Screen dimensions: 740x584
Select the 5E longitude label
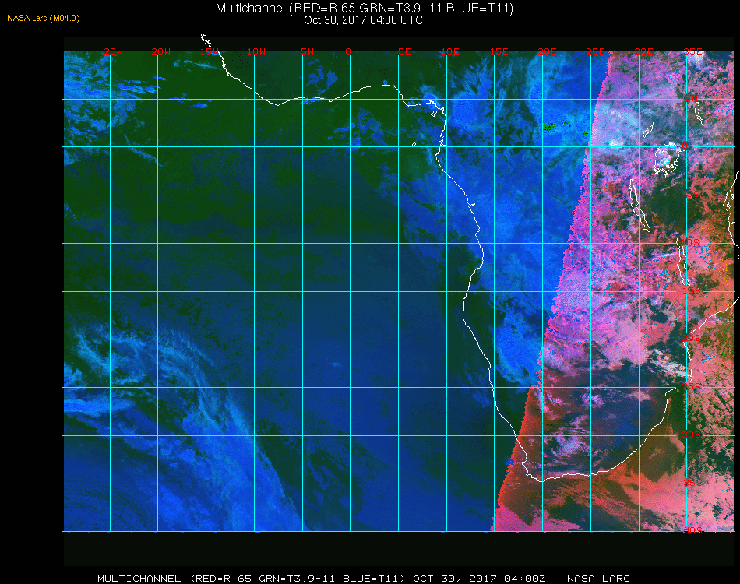(404, 51)
